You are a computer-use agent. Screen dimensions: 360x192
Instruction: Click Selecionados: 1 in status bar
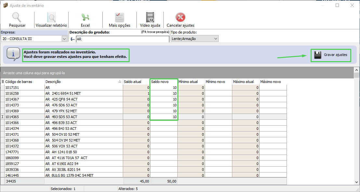click(63, 189)
